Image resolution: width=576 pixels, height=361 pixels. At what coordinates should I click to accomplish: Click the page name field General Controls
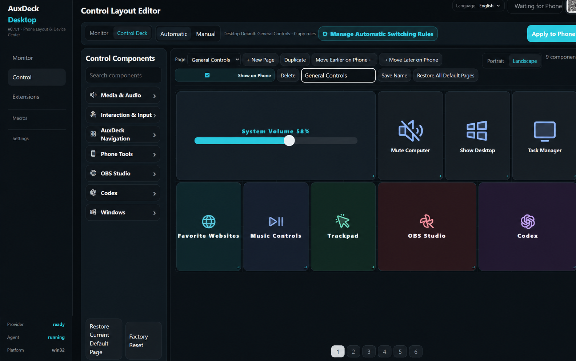pyautogui.click(x=338, y=75)
